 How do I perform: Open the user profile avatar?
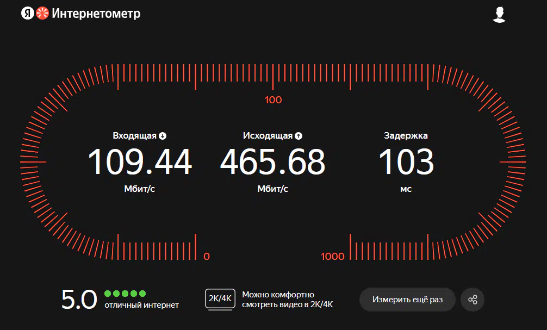click(499, 15)
